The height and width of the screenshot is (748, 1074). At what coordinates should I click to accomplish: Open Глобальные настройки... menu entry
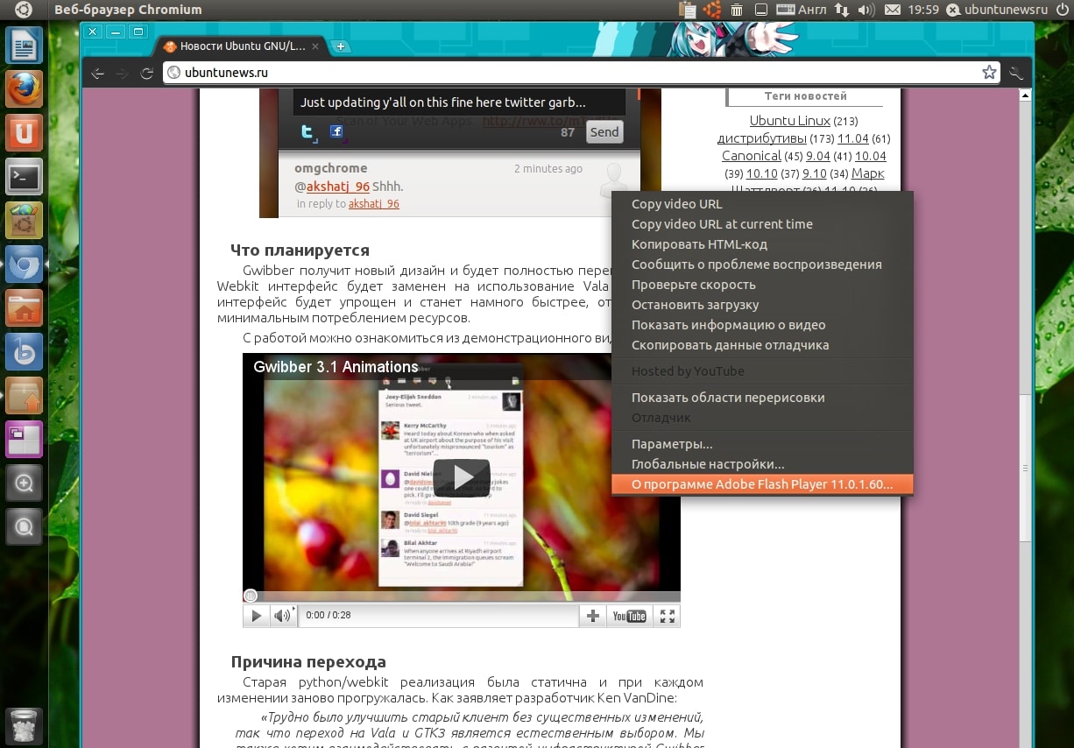point(762,464)
